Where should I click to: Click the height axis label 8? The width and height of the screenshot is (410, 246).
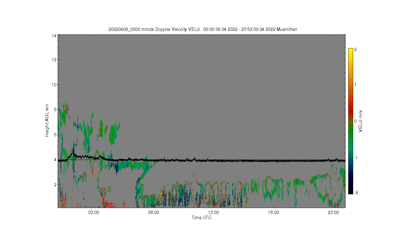tap(55, 110)
